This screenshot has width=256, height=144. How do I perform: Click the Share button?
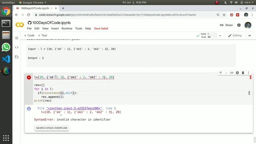[226, 25]
